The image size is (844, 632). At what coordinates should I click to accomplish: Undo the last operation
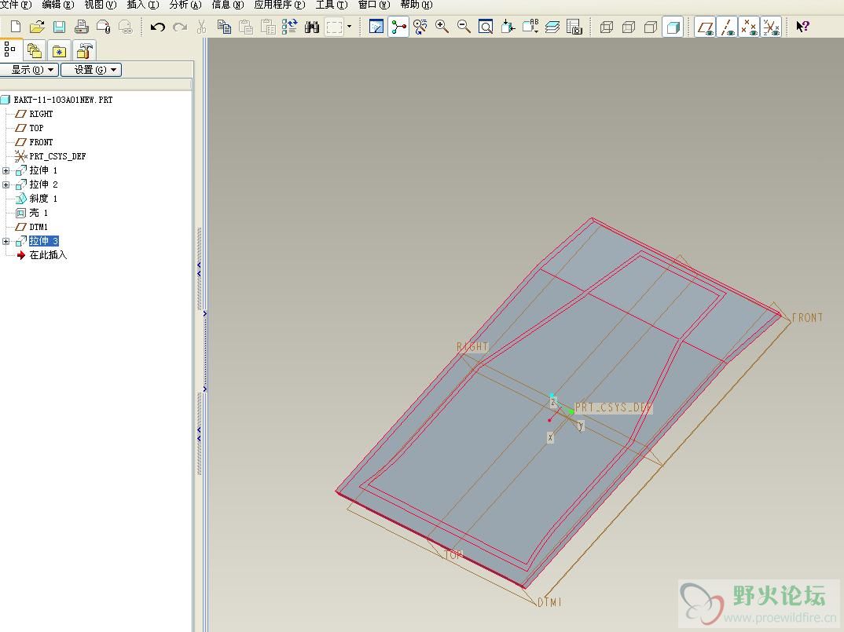157,27
